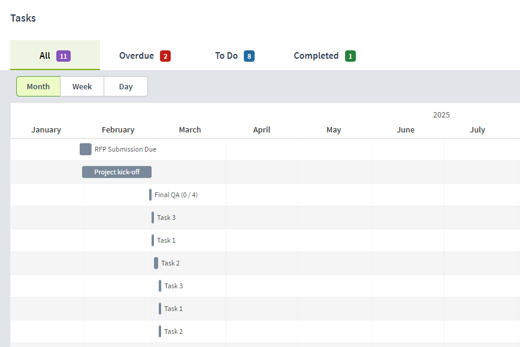
Task: Click the January month header
Action: (x=46, y=129)
